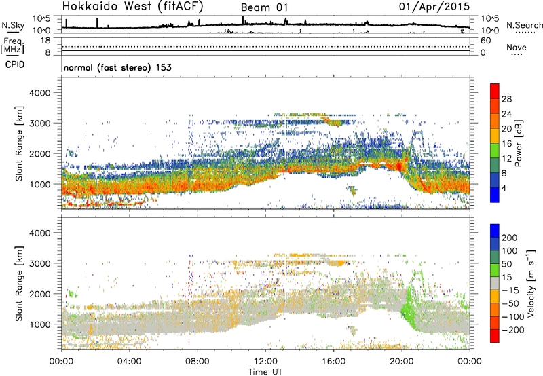Screen dimensions: 543x376
Task: Click the 'Freq. [MHz]' axis label
Action: tap(12, 46)
